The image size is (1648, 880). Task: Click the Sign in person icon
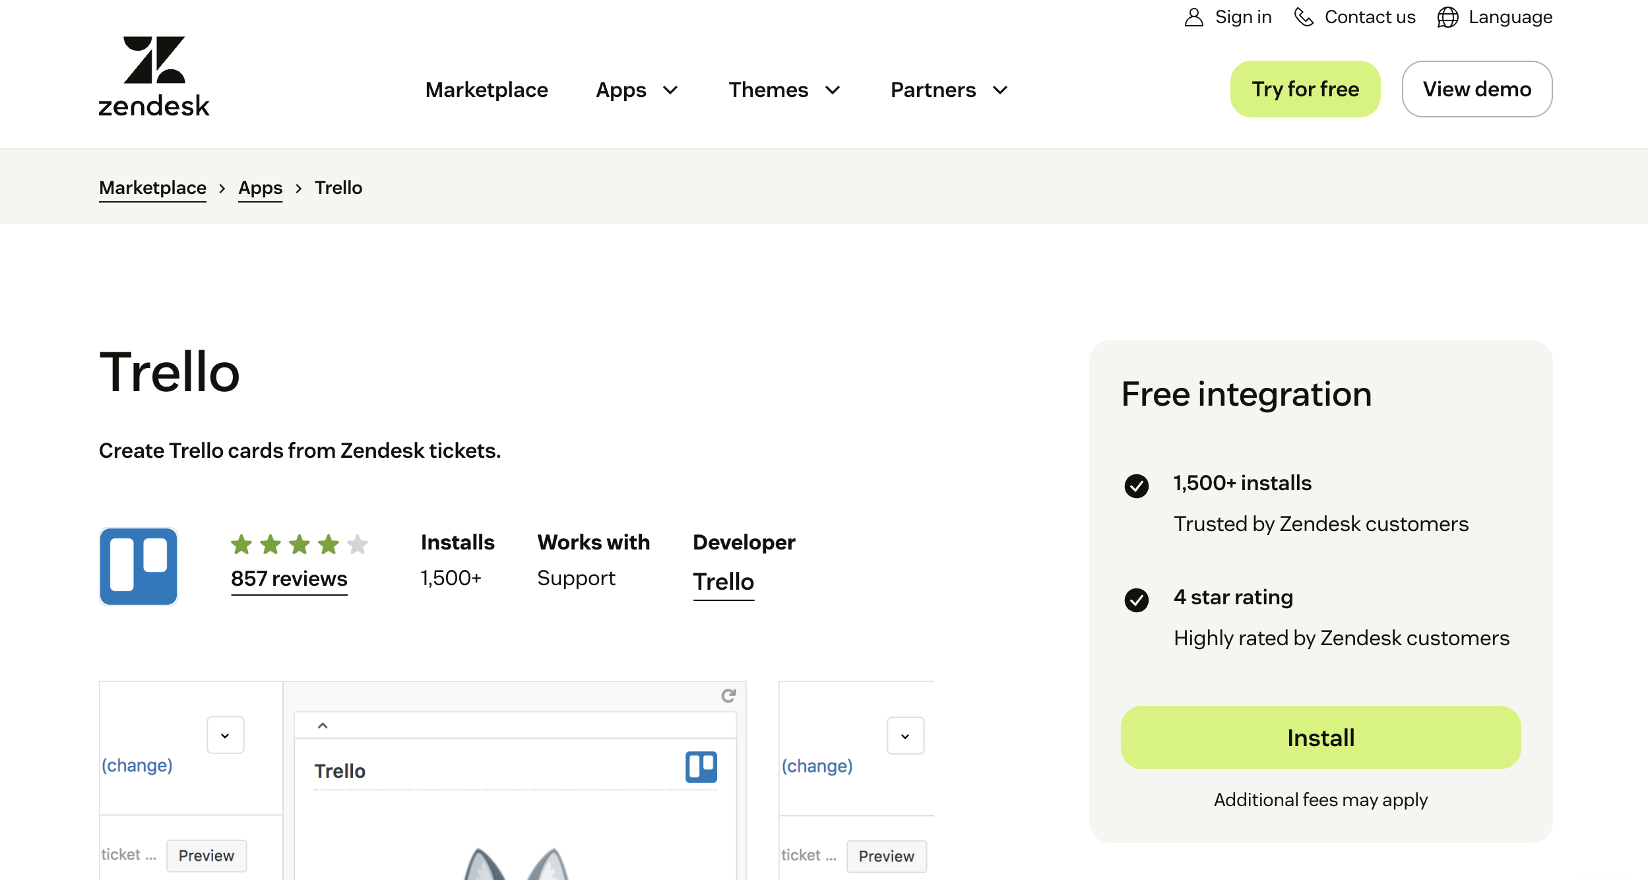click(x=1193, y=16)
